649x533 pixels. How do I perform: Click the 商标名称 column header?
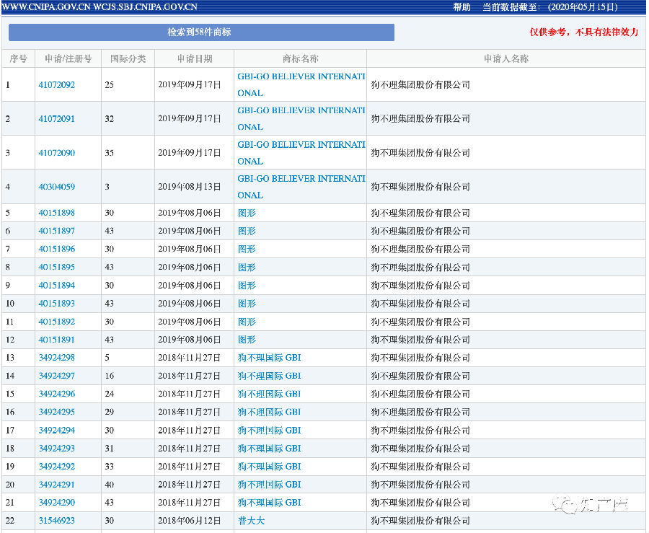tap(300, 59)
